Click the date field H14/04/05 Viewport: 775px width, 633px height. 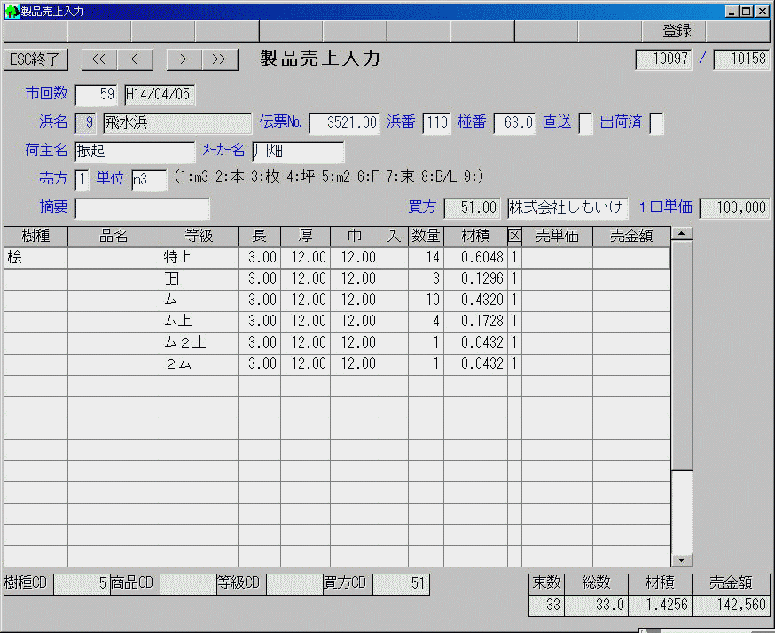pyautogui.click(x=160, y=95)
